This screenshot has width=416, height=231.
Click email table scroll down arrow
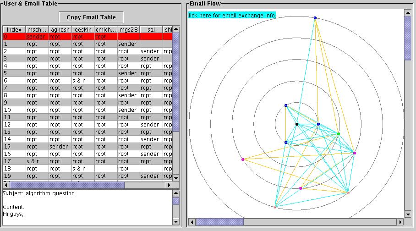click(176, 177)
